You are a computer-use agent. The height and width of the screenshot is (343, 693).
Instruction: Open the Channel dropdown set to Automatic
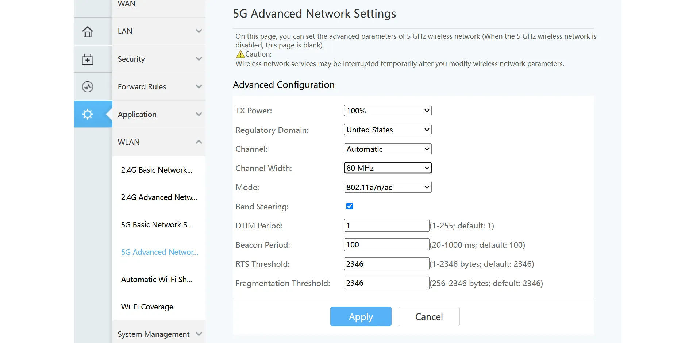pos(388,149)
